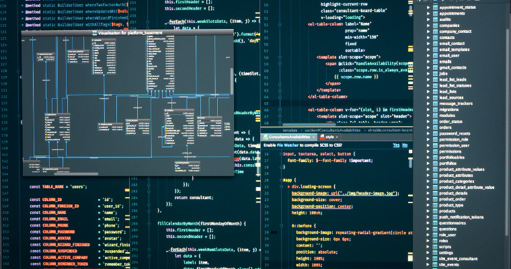Switch to the ConsultantsAvailabilities editor tab
511x269 pixels.
point(289,137)
